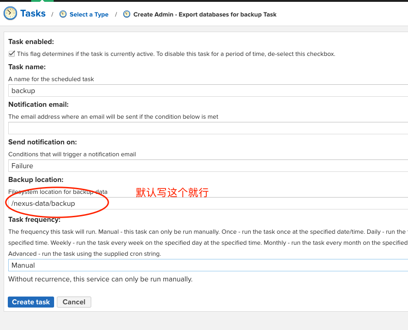Select the Create Admin Export databases breadcrumb
This screenshot has width=408, height=330.
(x=204, y=15)
